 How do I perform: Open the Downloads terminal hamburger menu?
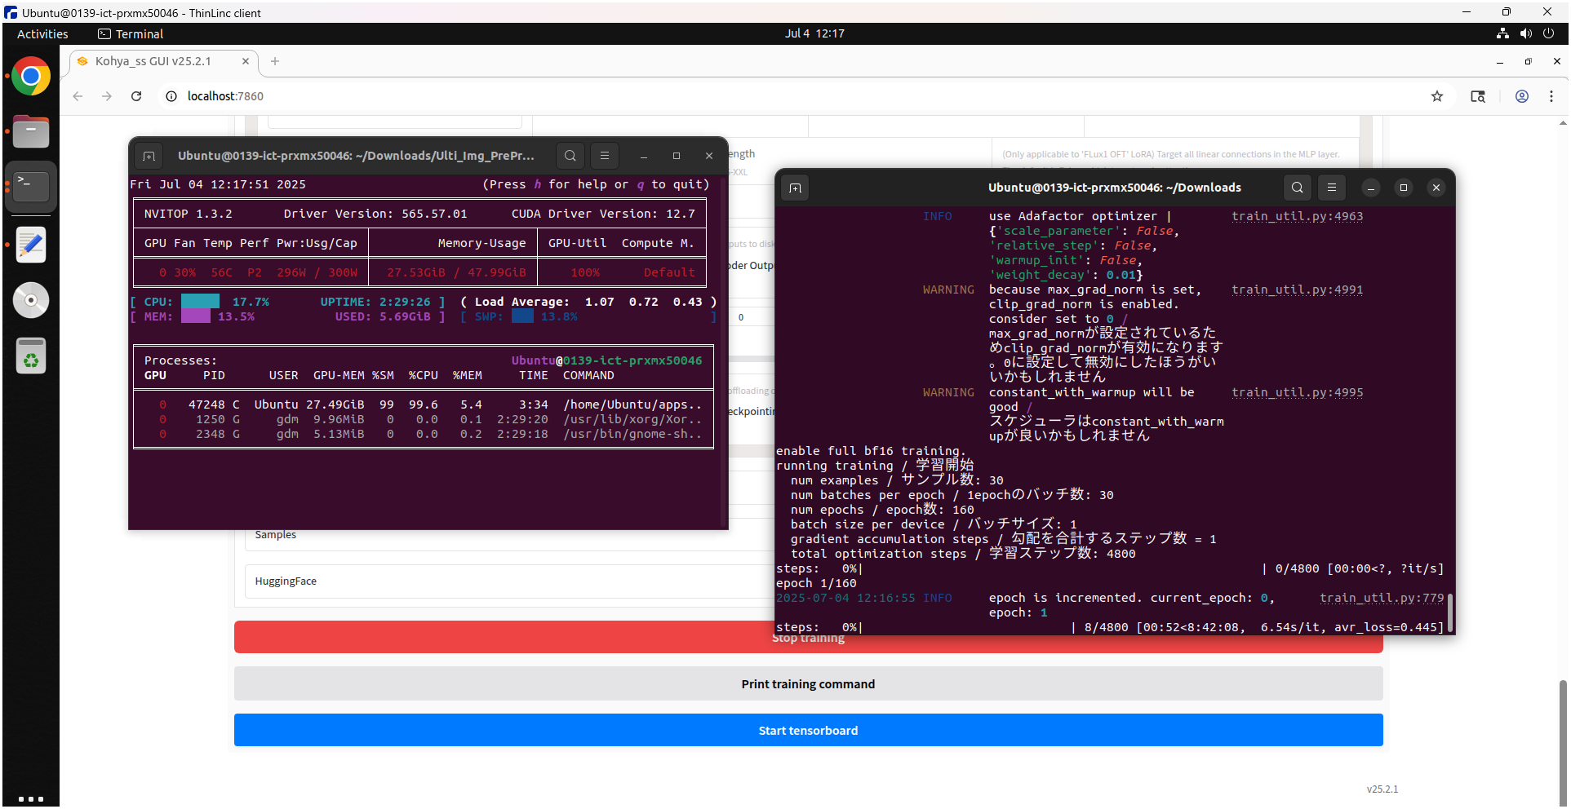pos(1332,188)
